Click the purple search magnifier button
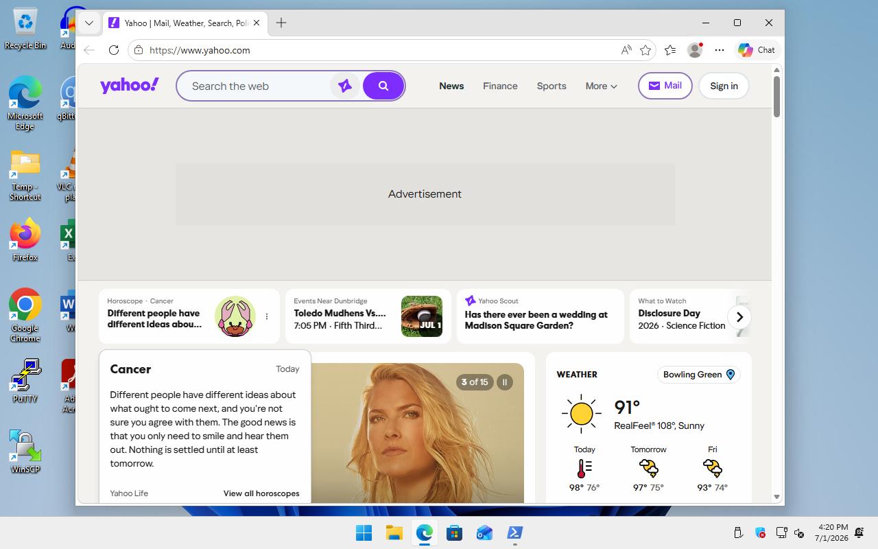 pos(383,86)
